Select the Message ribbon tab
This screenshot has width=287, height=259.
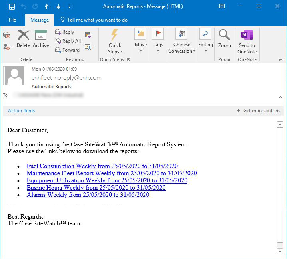(x=40, y=20)
